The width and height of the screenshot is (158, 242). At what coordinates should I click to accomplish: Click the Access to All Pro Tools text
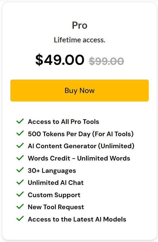point(63,122)
